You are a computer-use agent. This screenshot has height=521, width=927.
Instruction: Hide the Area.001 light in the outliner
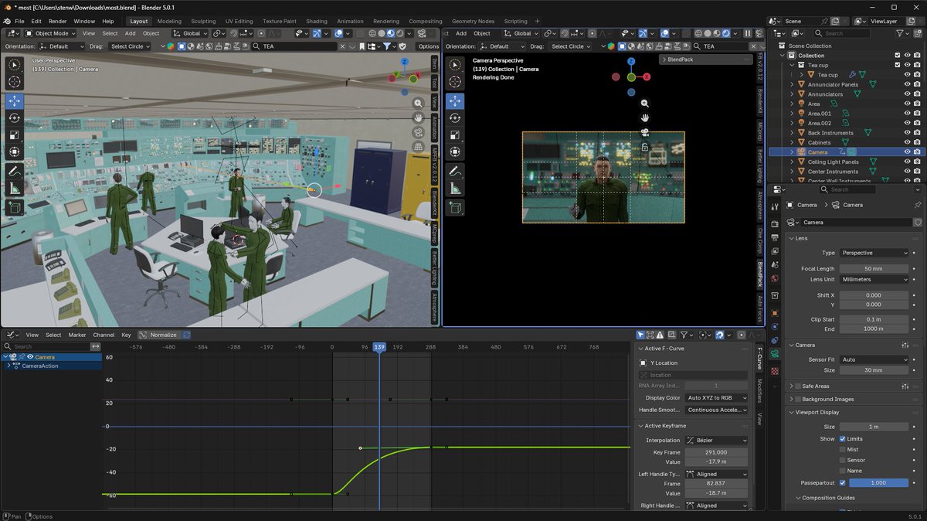[907, 114]
